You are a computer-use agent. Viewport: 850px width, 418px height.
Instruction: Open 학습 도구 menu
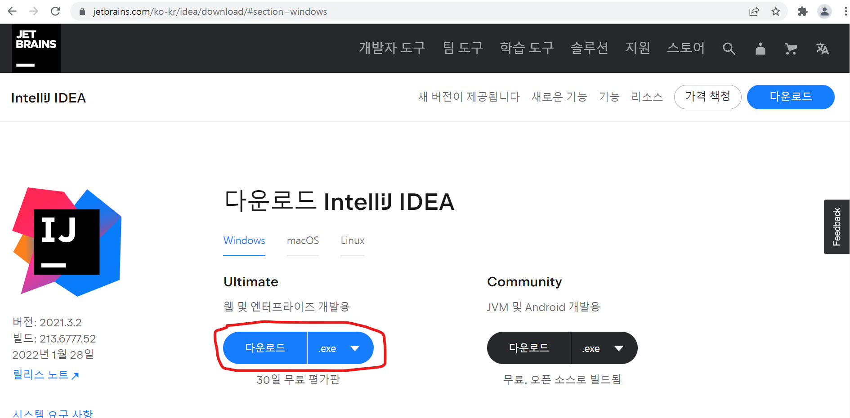(527, 48)
